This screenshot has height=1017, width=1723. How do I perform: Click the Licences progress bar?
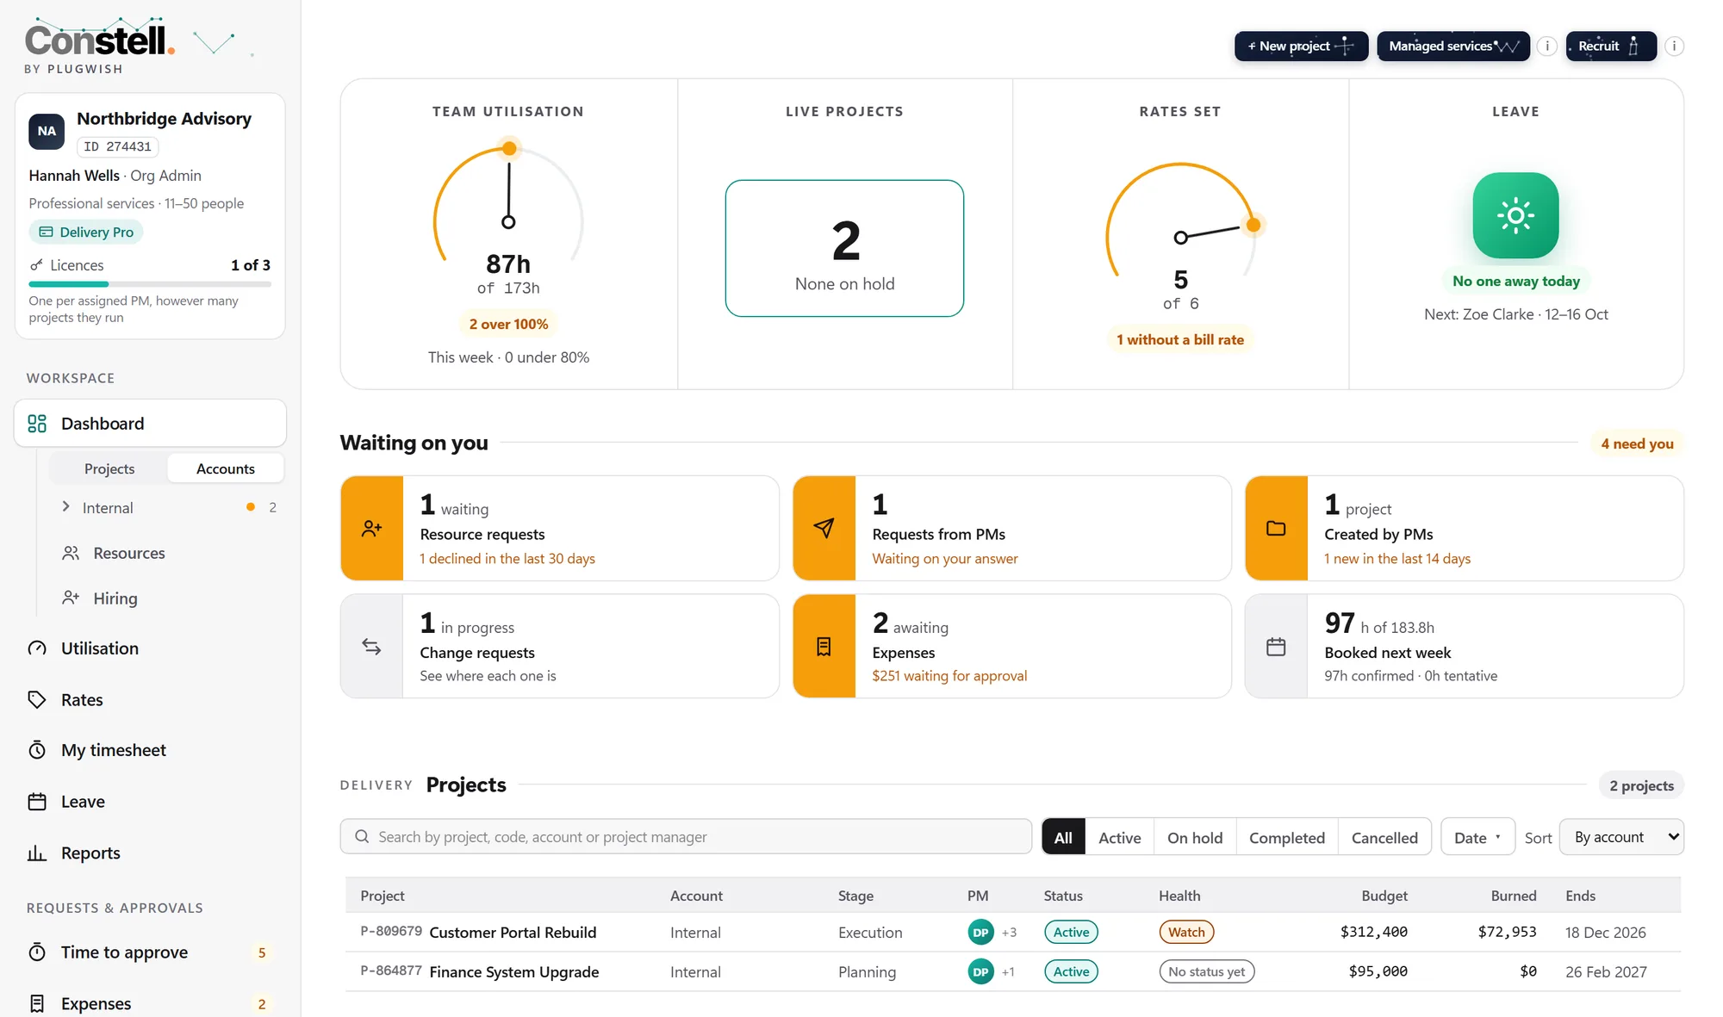click(x=150, y=283)
